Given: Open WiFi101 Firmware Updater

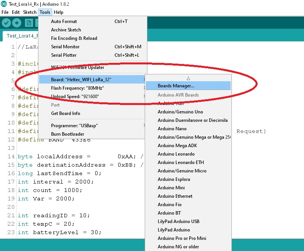Looking at the screenshot, I should [x=93, y=67].
